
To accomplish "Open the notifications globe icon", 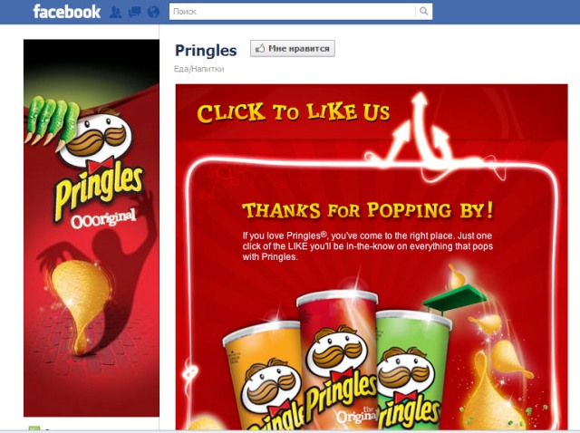I will (x=153, y=12).
